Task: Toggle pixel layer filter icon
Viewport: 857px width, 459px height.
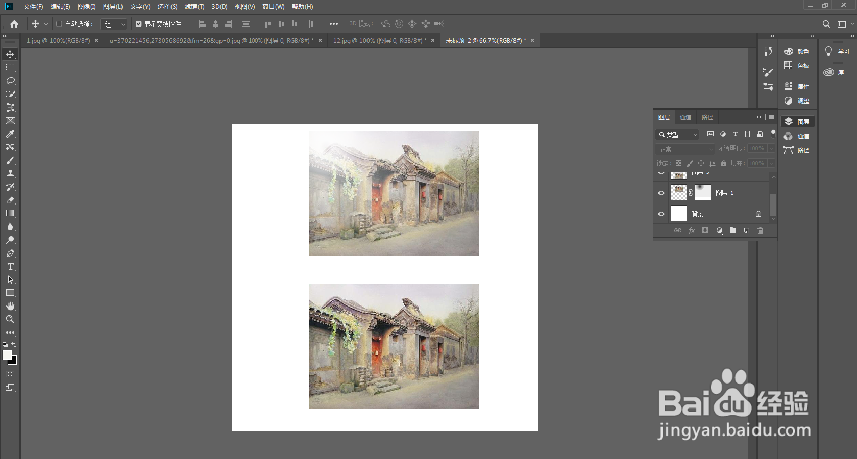Action: pos(711,134)
